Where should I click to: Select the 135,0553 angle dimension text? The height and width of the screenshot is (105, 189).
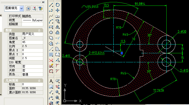pos(92,7)
